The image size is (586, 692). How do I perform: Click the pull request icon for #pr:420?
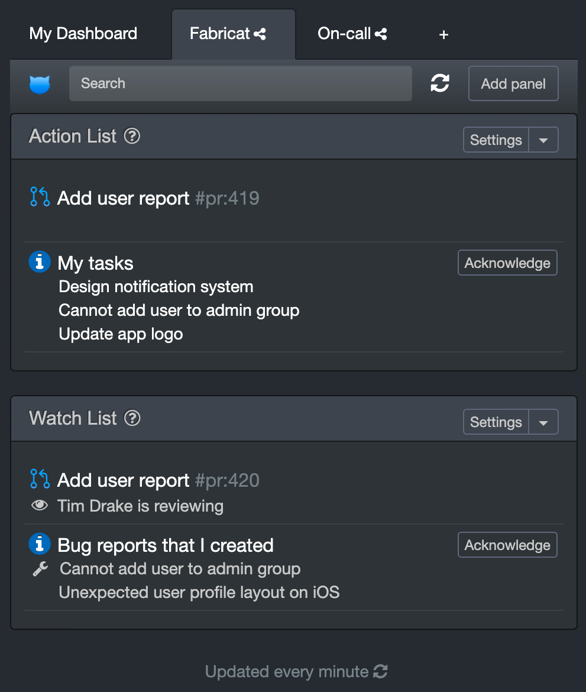coord(40,479)
